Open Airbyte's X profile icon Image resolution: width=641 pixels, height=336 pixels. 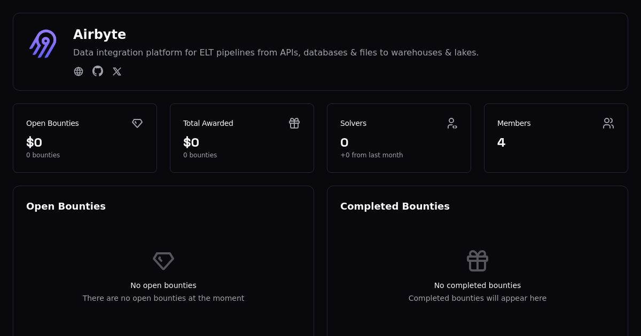[117, 71]
